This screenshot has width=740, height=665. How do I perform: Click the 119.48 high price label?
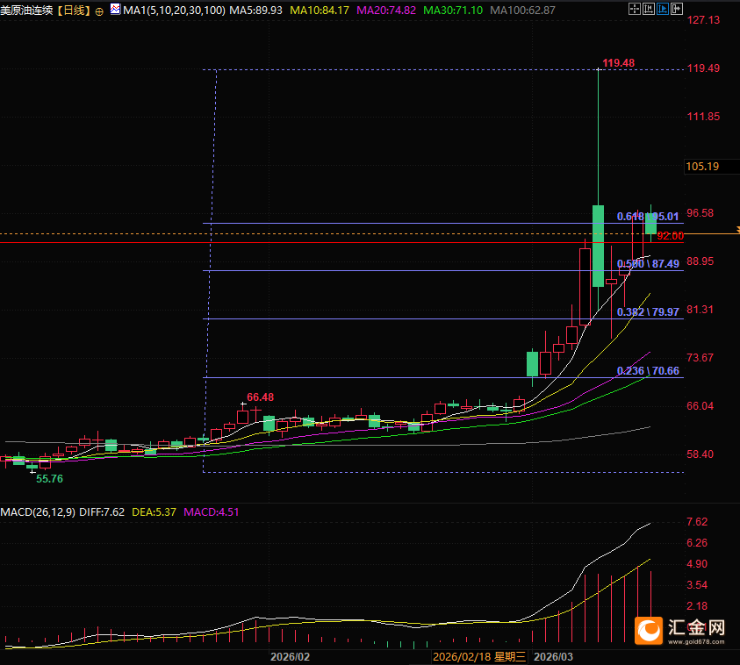click(618, 63)
